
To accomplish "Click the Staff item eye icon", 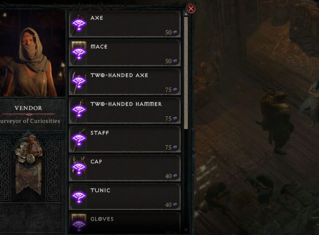I will click(x=79, y=139).
